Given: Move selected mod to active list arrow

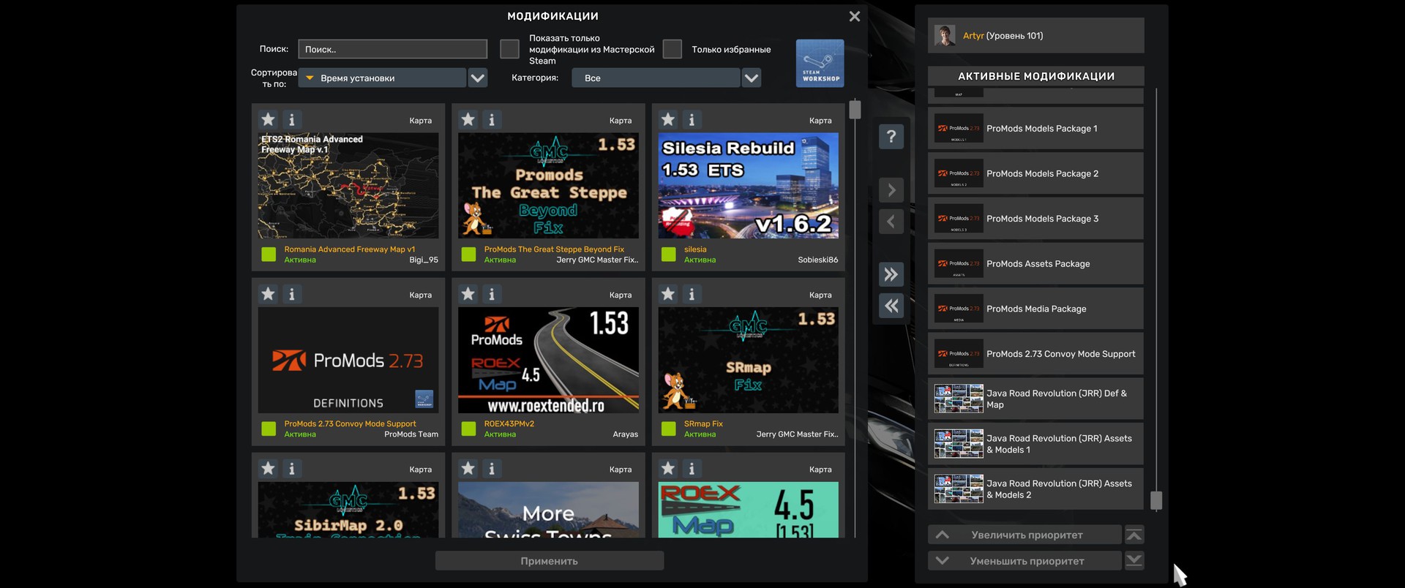Looking at the screenshot, I should (891, 190).
